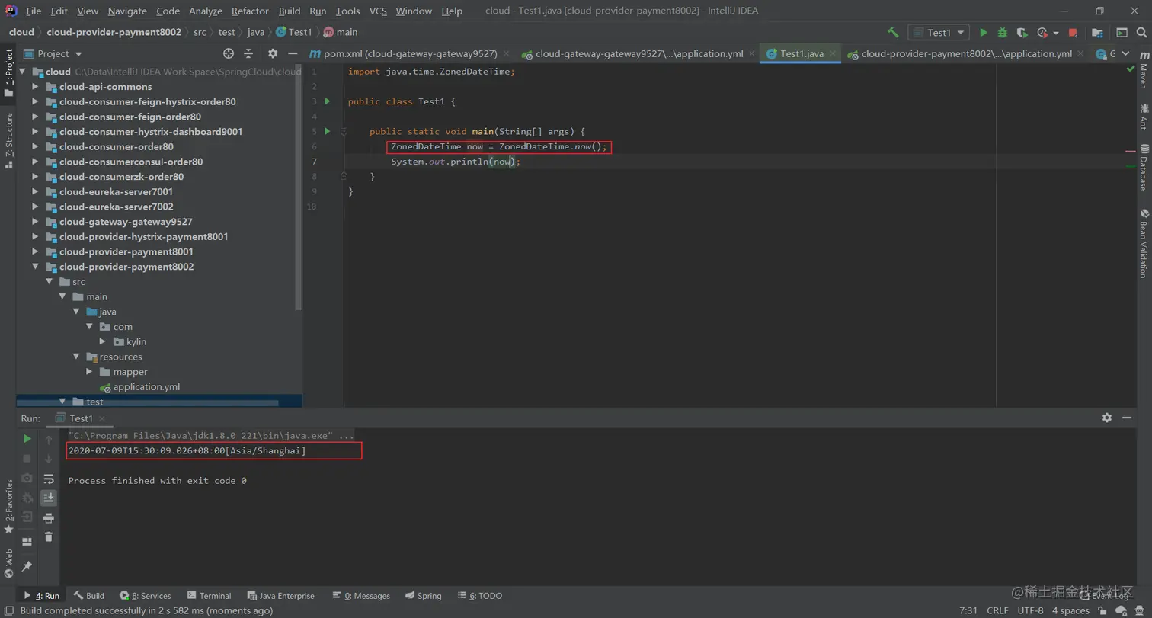Click gutter run icon beside main method
Screen dimensions: 1152x618
pyautogui.click(x=328, y=131)
